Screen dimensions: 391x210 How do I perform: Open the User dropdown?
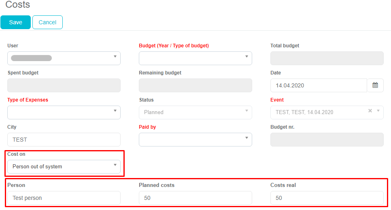pos(64,58)
